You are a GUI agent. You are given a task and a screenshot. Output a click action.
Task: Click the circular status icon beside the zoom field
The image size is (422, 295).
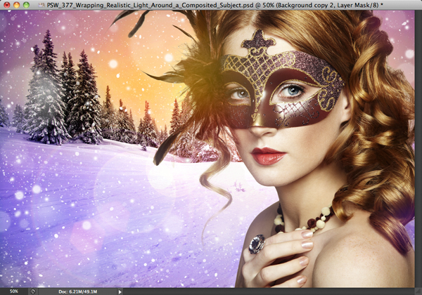(33, 291)
